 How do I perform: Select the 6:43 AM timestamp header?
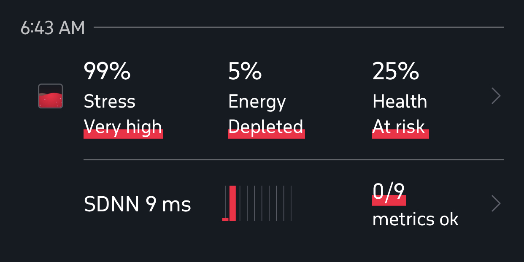click(x=53, y=28)
